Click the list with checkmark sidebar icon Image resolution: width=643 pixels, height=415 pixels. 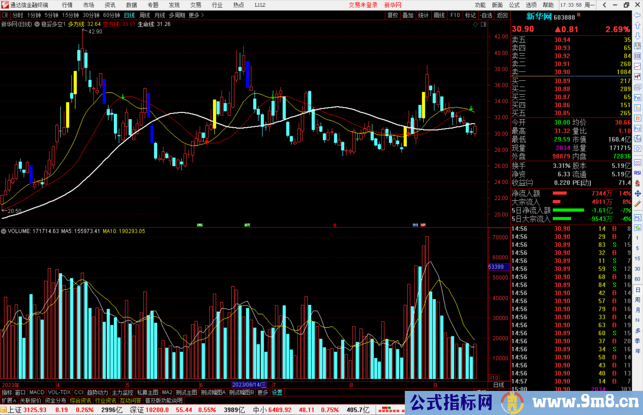pos(637,46)
